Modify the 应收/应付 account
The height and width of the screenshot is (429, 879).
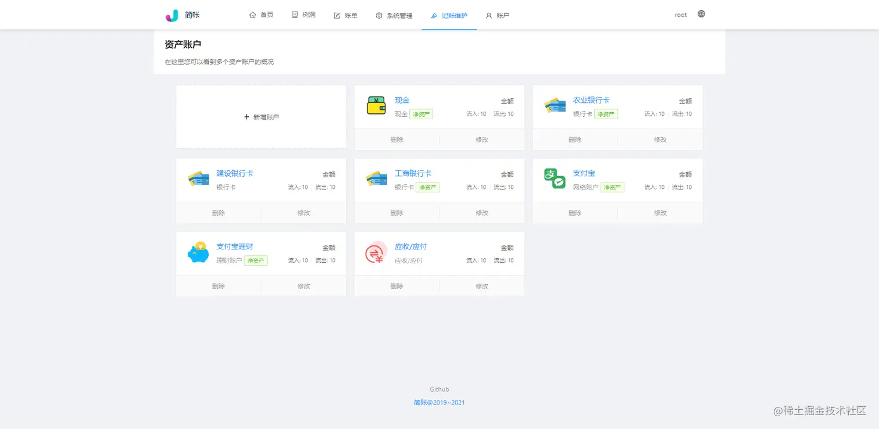point(482,286)
